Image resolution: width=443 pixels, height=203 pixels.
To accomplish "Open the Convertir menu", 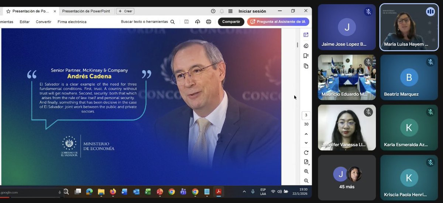I will [44, 22].
